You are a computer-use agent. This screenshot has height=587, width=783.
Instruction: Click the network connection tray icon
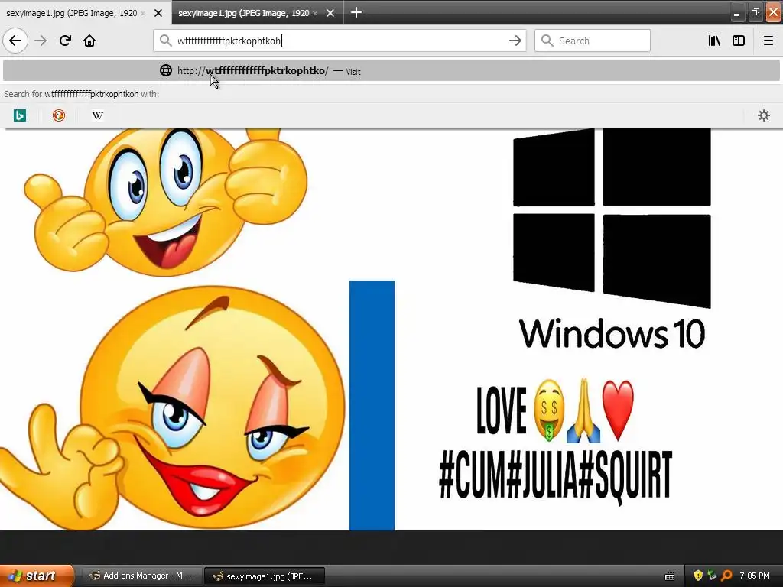pos(712,576)
